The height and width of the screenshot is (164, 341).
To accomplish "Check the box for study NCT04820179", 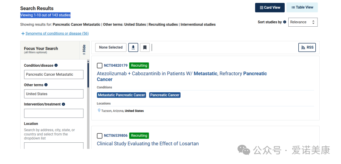I will pyautogui.click(x=99, y=66).
